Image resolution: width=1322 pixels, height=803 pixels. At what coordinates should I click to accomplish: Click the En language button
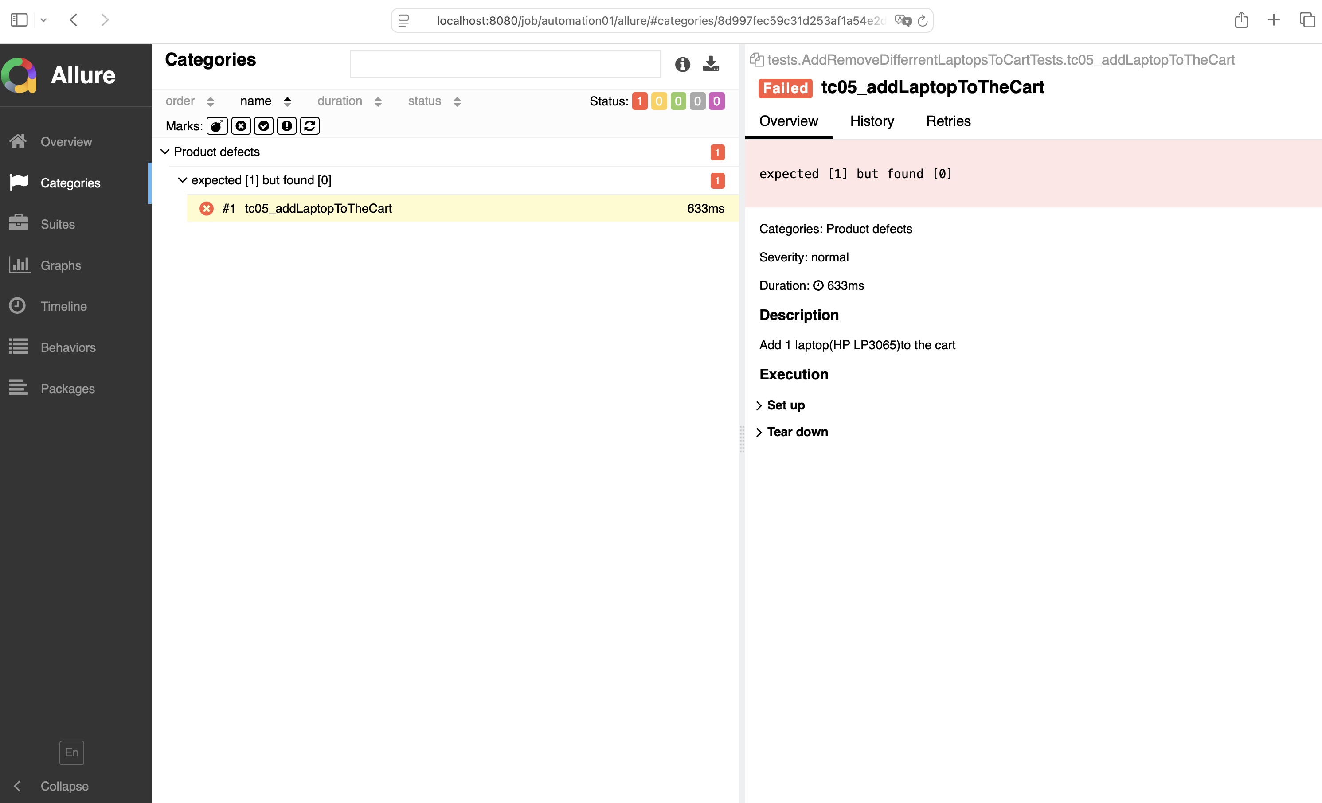71,752
